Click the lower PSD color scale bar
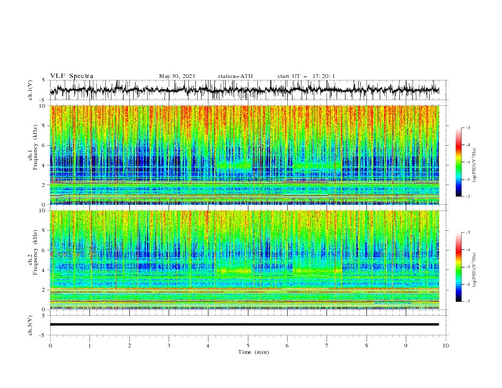Image resolution: width=502 pixels, height=388 pixels. [x=458, y=267]
